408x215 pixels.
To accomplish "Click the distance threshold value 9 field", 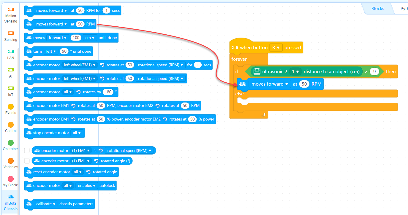I will click(374, 71).
